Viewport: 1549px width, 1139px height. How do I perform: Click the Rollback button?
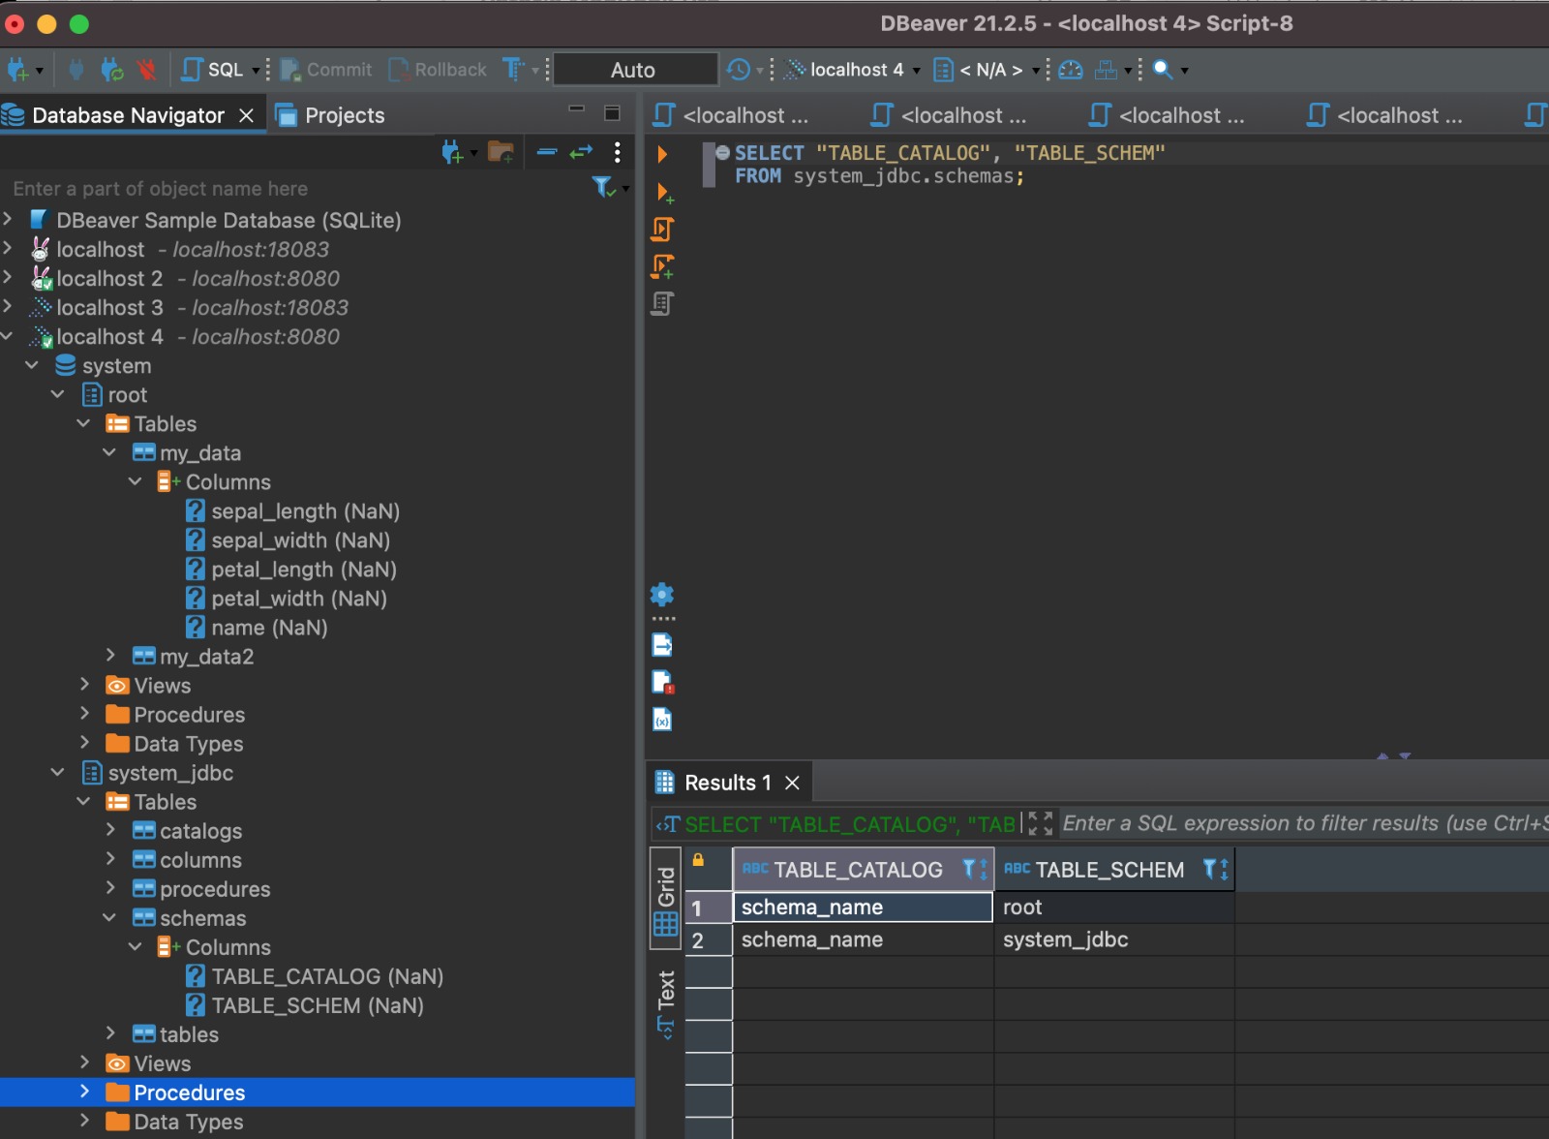point(438,69)
